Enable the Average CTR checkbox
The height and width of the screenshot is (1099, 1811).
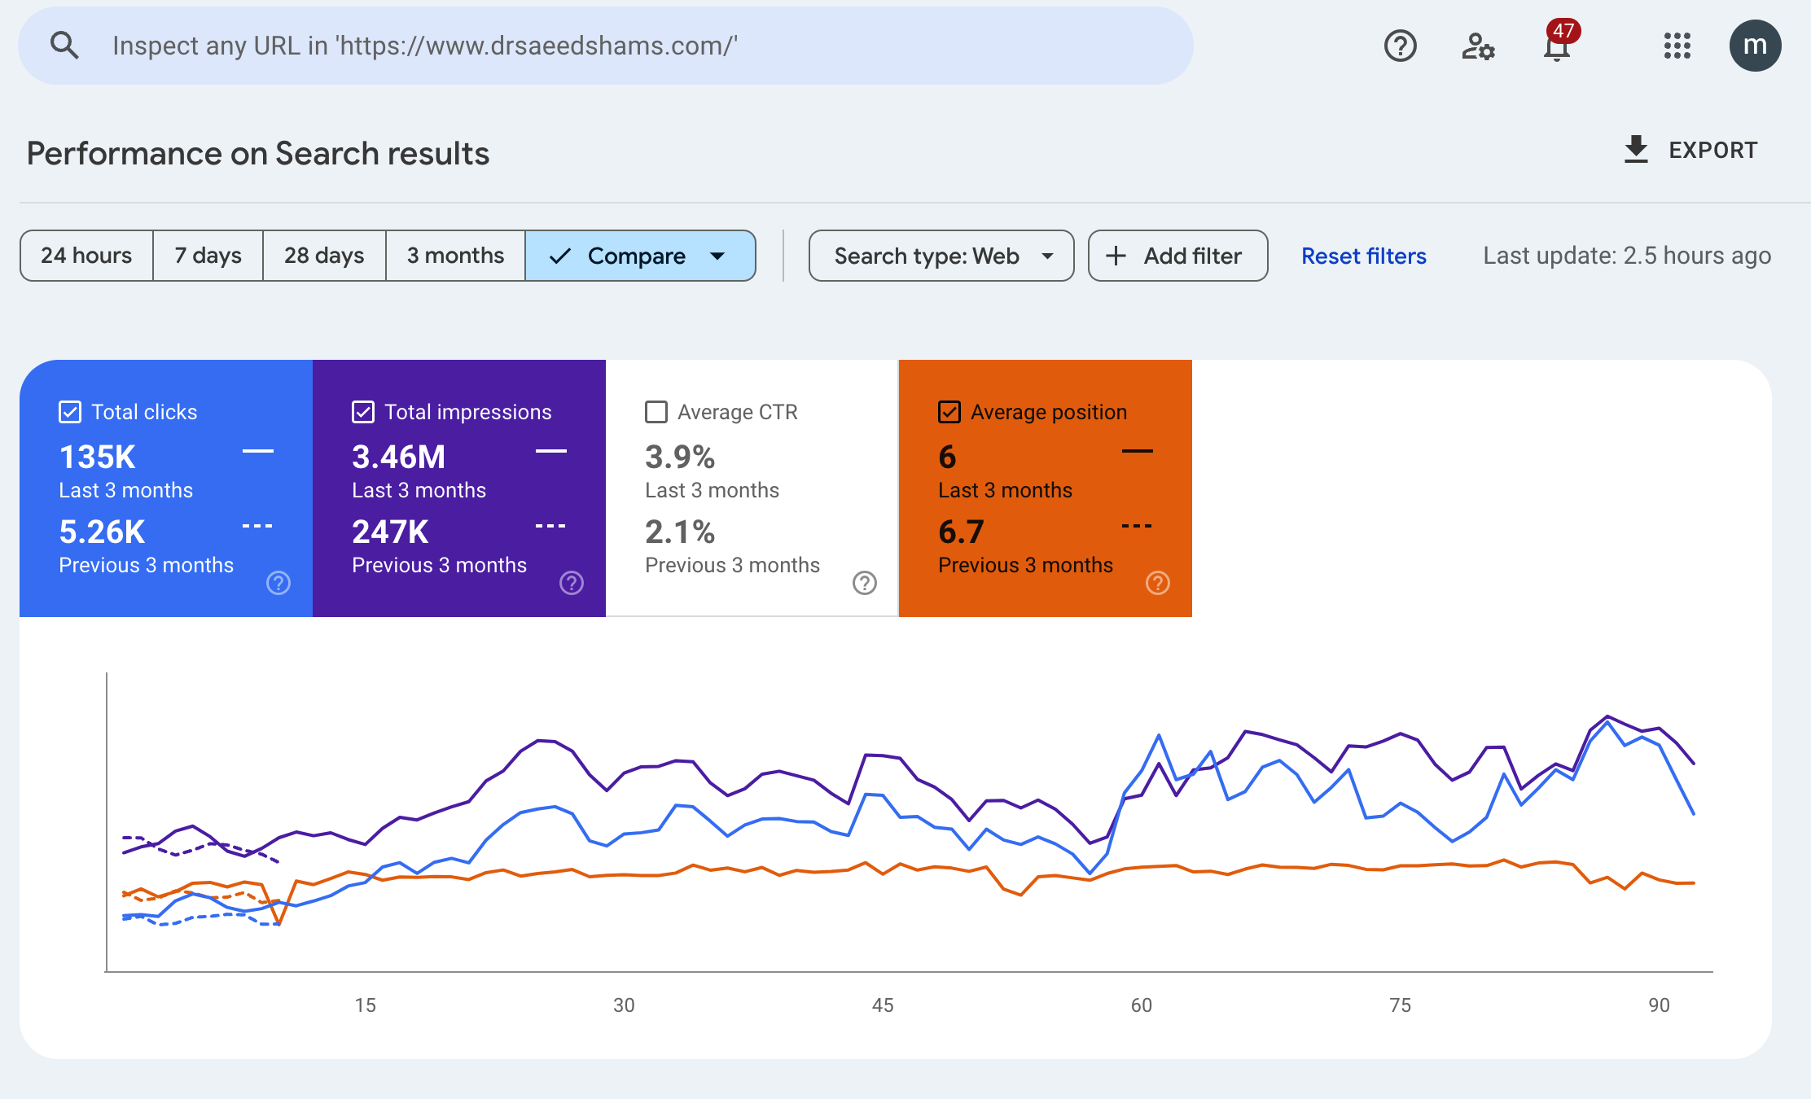coord(656,412)
